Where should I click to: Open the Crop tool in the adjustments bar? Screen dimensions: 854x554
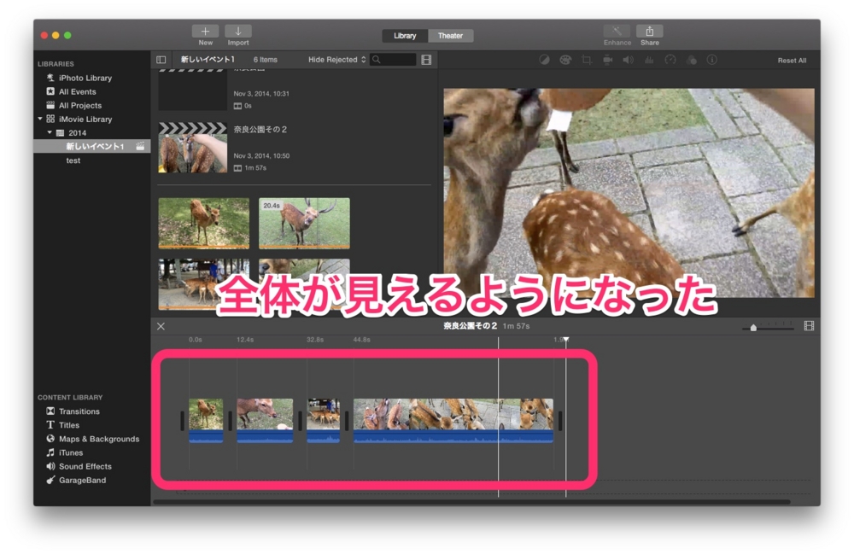click(x=588, y=60)
